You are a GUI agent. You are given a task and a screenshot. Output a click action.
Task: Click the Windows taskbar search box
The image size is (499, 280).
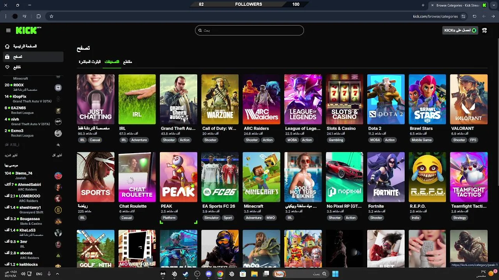pos(300,274)
